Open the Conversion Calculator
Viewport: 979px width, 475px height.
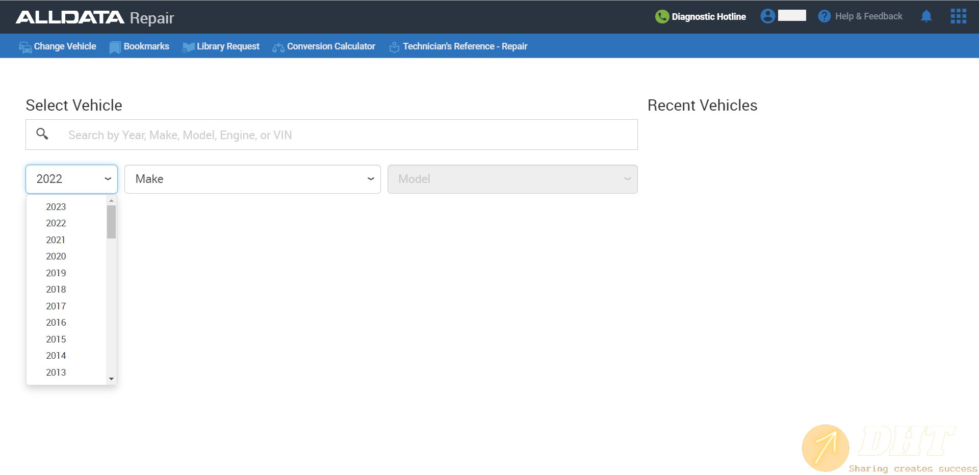(x=331, y=46)
